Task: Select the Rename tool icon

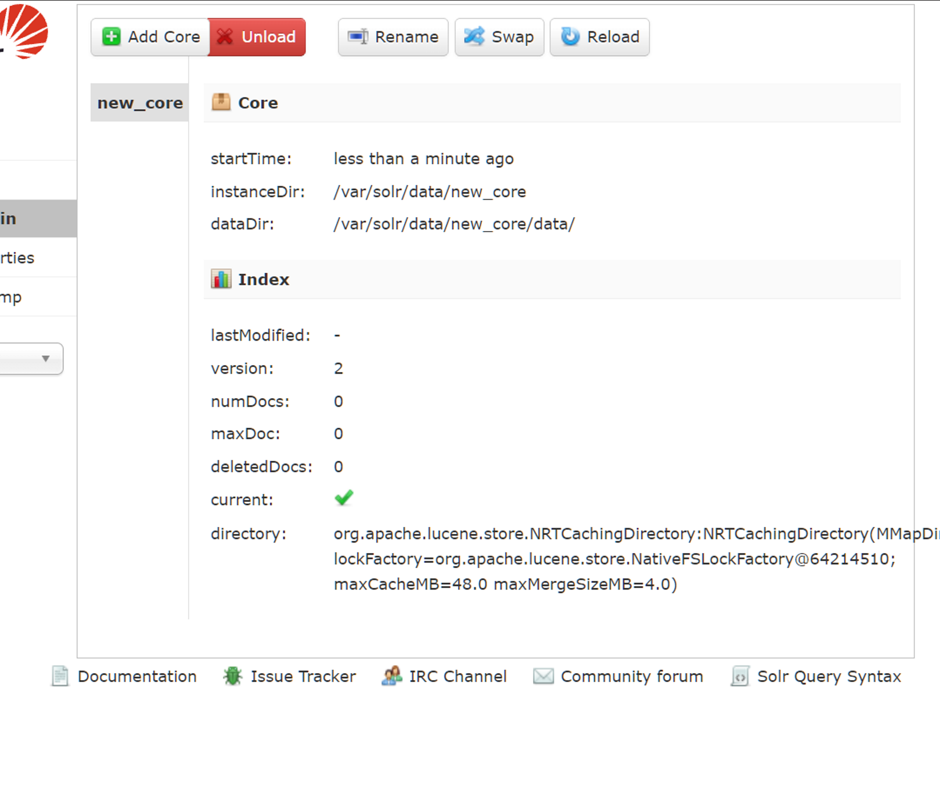Action: tap(357, 37)
